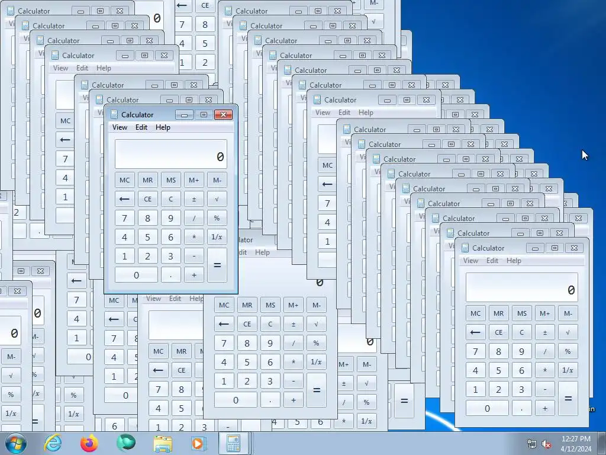Open Edit menu in the active Calculator
Screen dimensions: 606x455
pos(141,127)
